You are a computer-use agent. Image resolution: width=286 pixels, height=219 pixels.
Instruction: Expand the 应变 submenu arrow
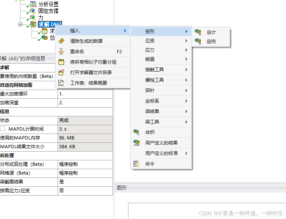click(x=186, y=41)
